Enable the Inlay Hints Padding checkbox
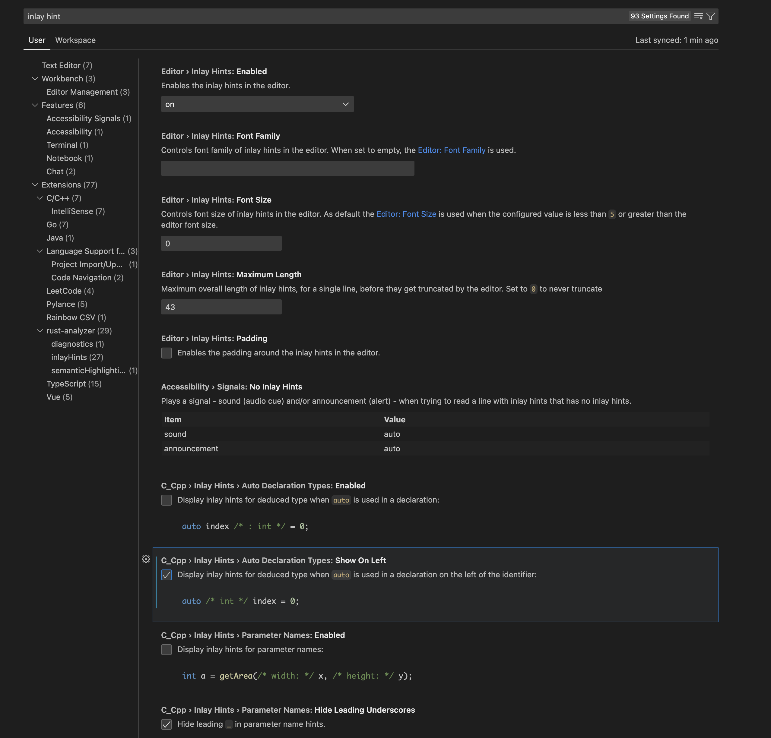 [x=167, y=353]
